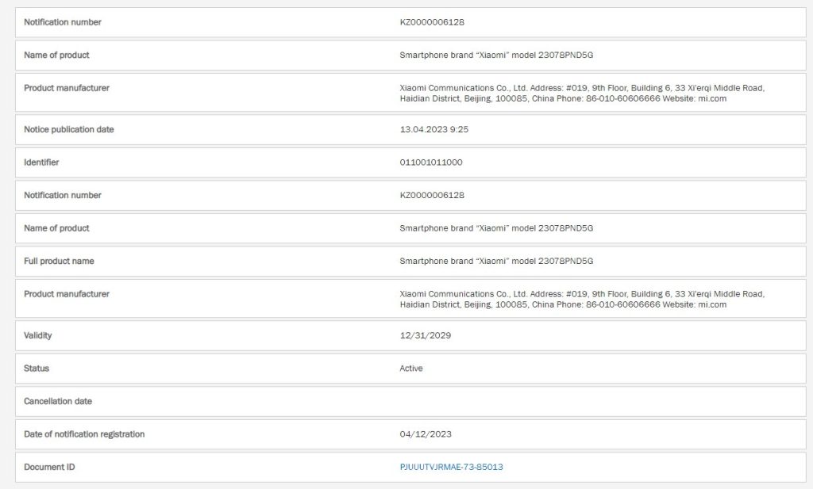
Task: Select the second Product manufacturer address text
Action: (x=582, y=299)
